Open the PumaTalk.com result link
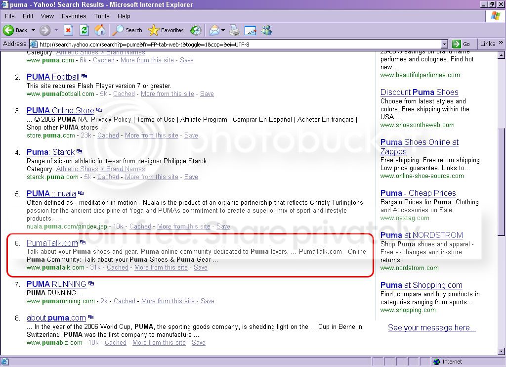506x367 pixels. [52, 243]
